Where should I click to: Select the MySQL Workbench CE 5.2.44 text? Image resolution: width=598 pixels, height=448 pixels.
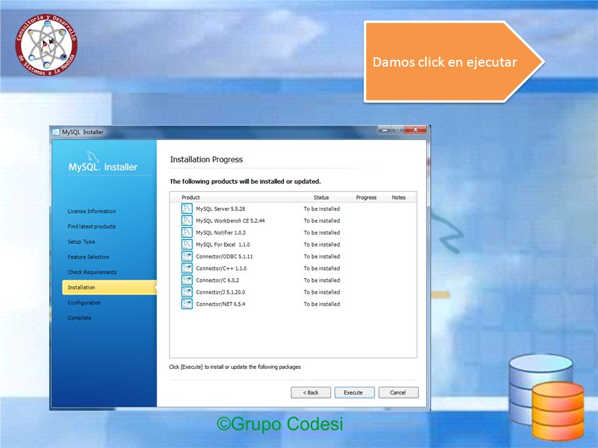pos(230,220)
